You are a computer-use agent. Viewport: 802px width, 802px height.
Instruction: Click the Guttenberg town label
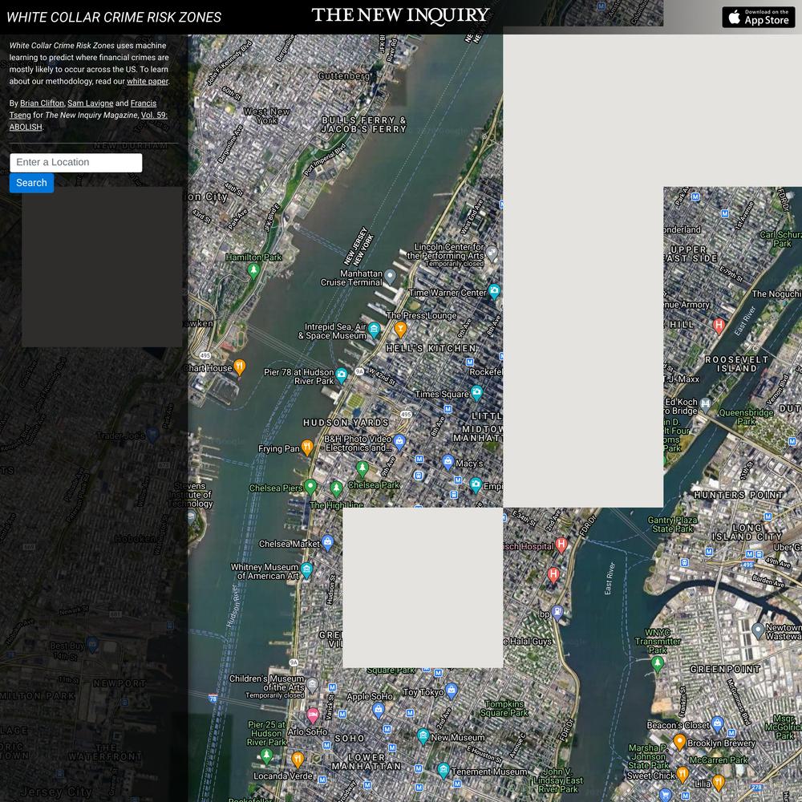[x=343, y=76]
